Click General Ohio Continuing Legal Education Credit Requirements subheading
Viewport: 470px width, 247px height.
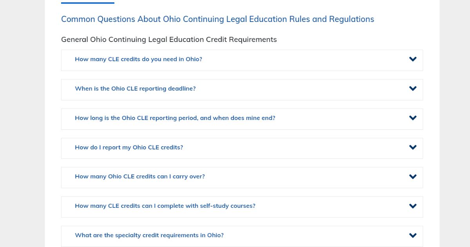pyautogui.click(x=169, y=40)
